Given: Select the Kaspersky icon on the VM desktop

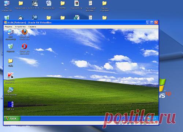Looking at the screenshot, I should click(x=11, y=75).
